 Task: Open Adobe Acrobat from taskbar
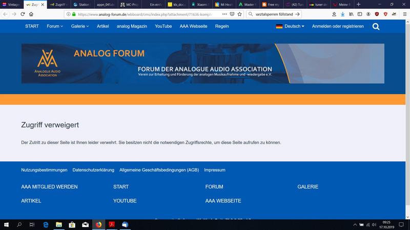[112, 224]
